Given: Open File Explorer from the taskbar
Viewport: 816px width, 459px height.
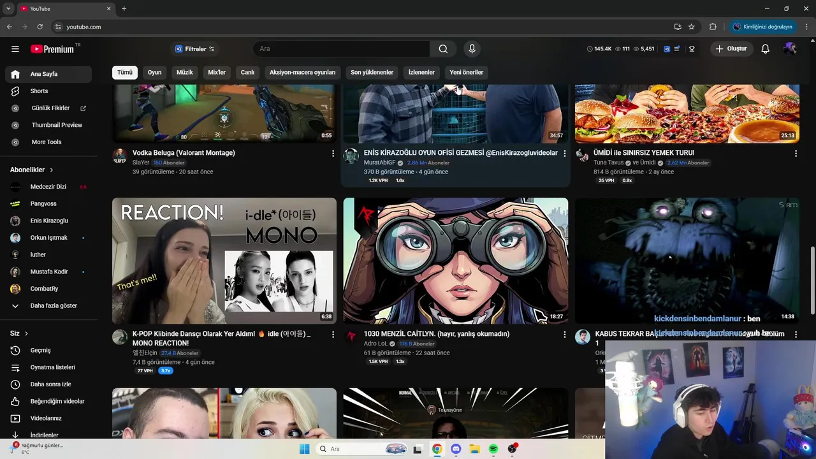Looking at the screenshot, I should pyautogui.click(x=474, y=449).
